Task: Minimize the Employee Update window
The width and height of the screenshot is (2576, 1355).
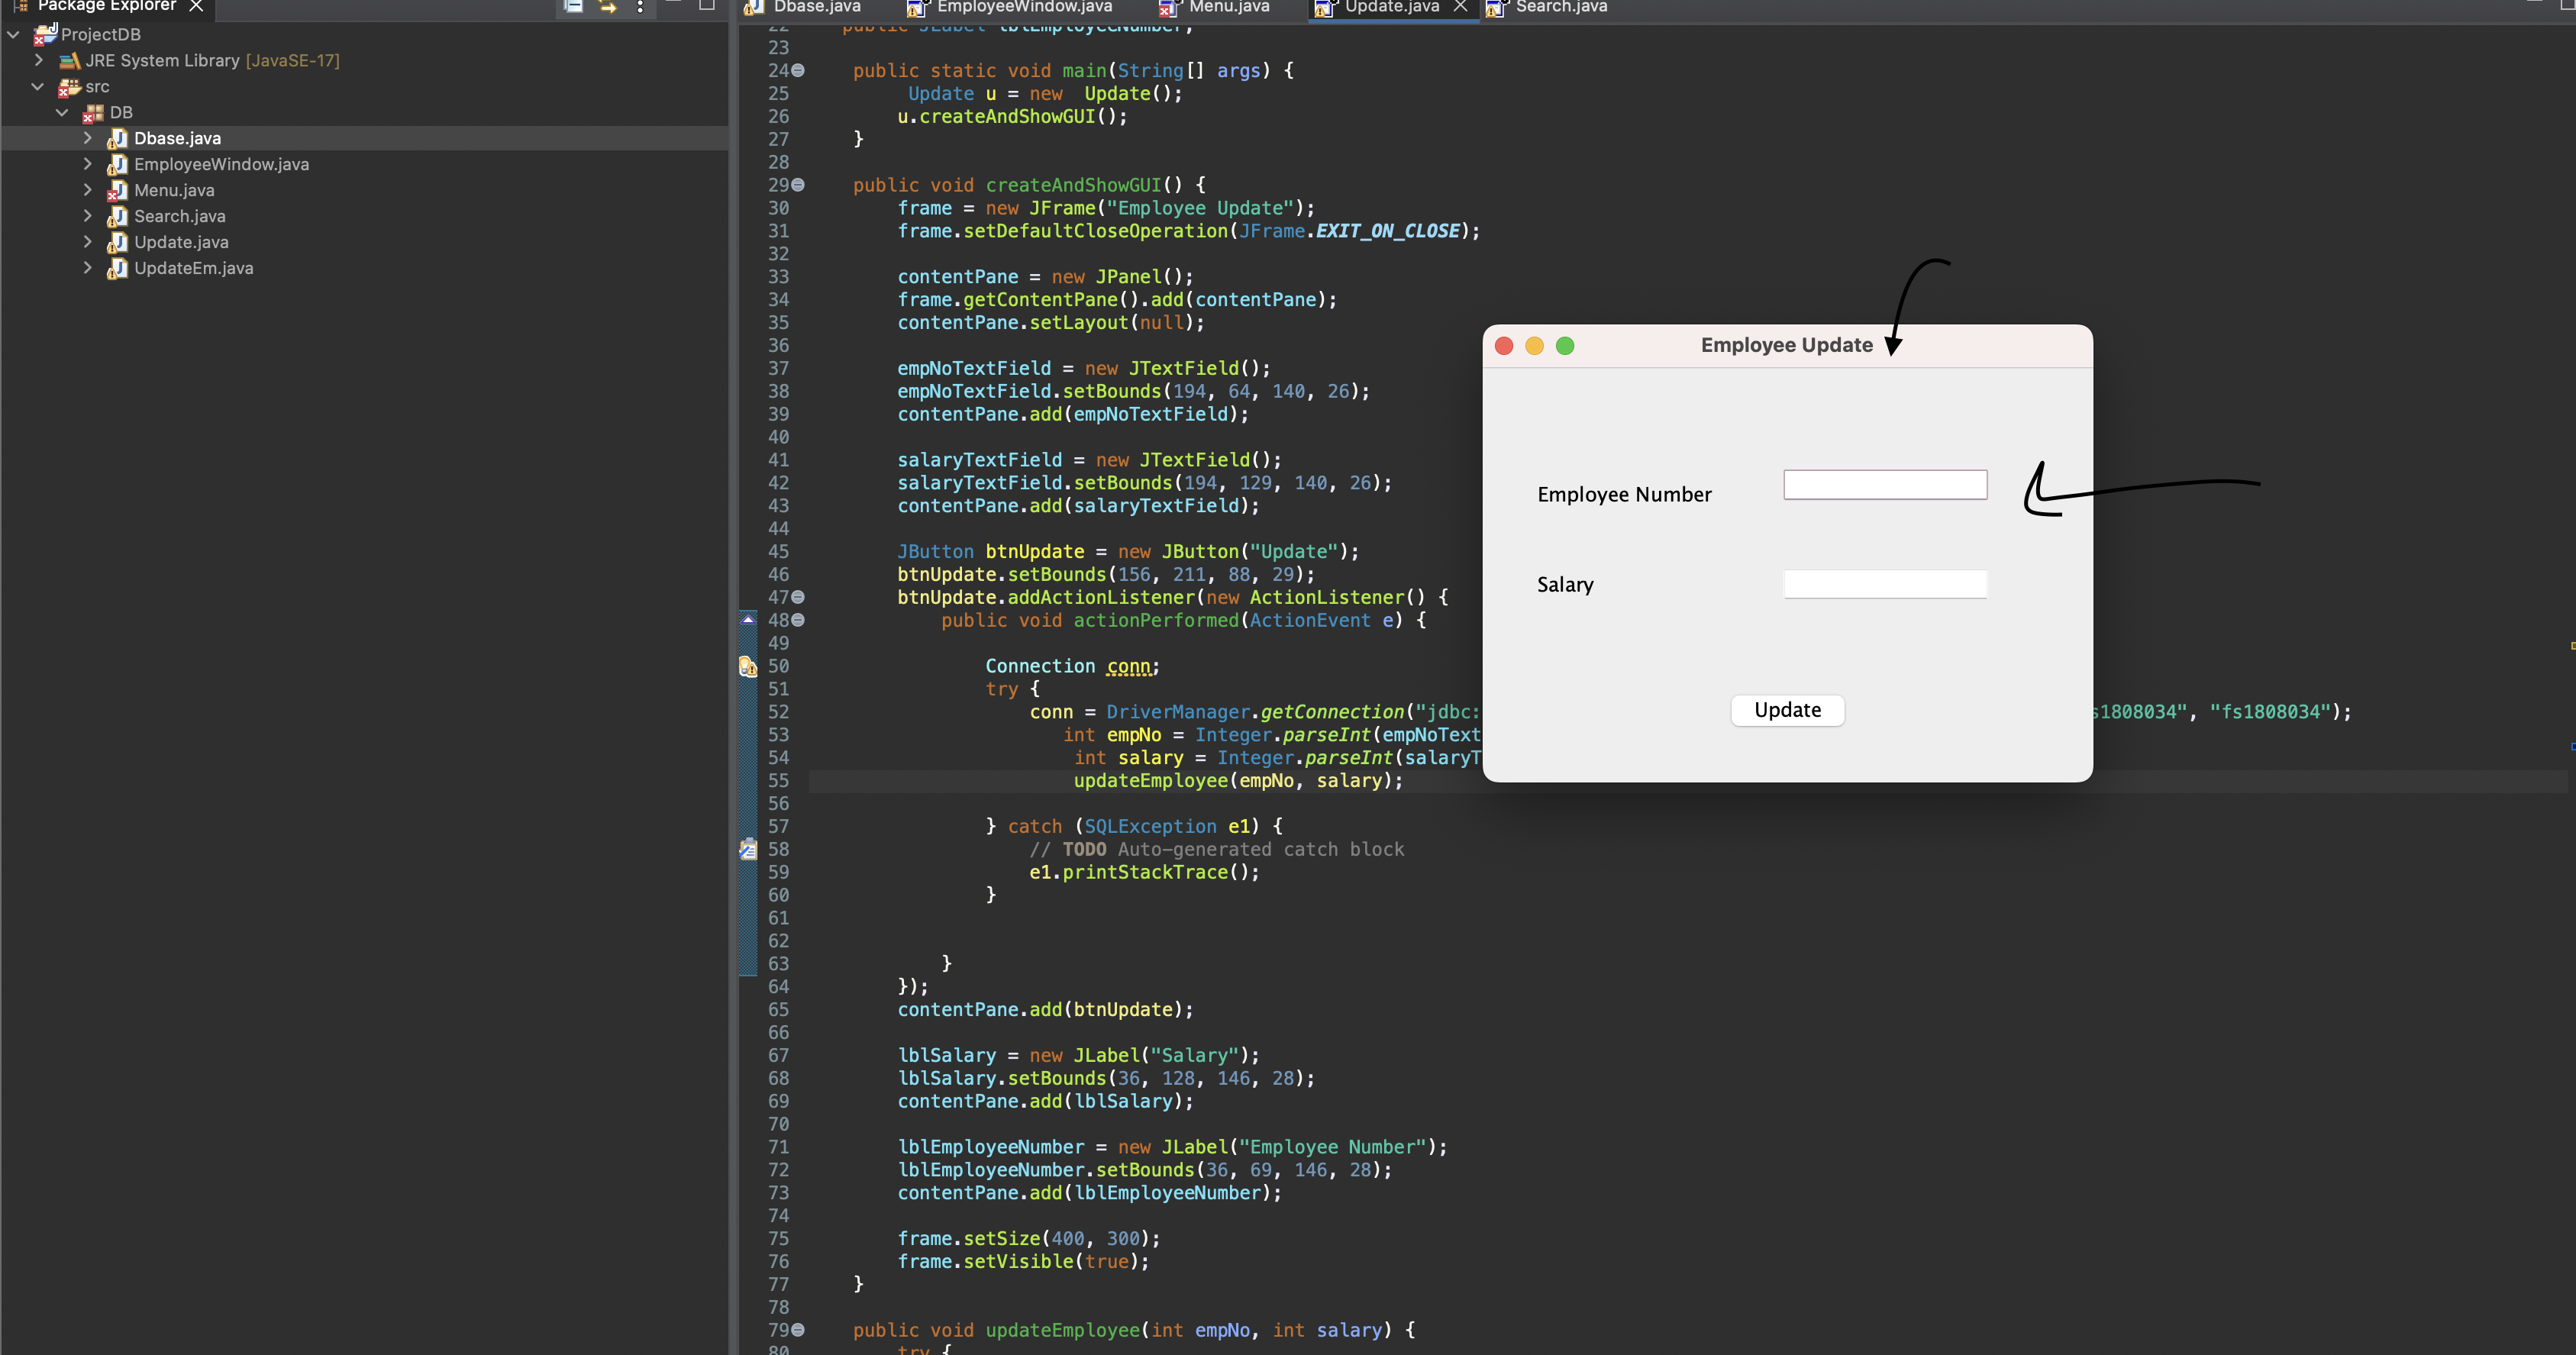Action: tap(1534, 346)
